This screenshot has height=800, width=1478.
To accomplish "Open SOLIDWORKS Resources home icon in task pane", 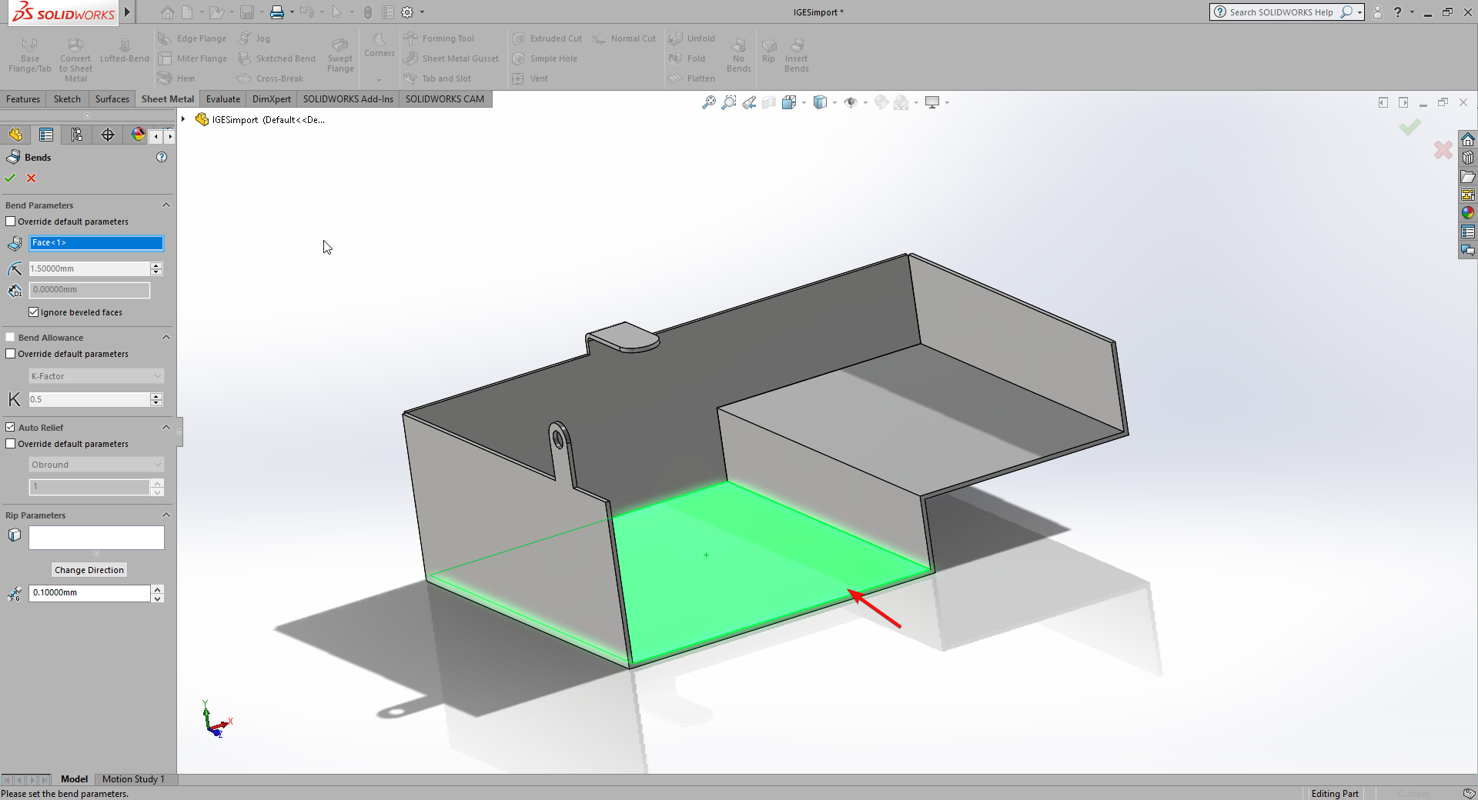I will pyautogui.click(x=1468, y=139).
